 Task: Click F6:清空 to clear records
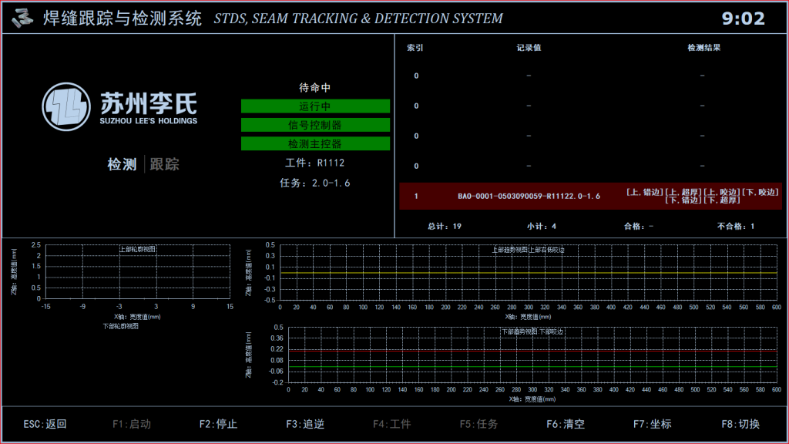pyautogui.click(x=566, y=424)
